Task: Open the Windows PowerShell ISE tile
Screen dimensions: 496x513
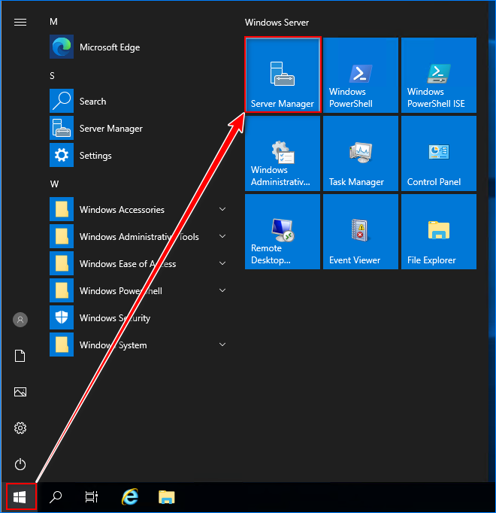Action: [439, 75]
